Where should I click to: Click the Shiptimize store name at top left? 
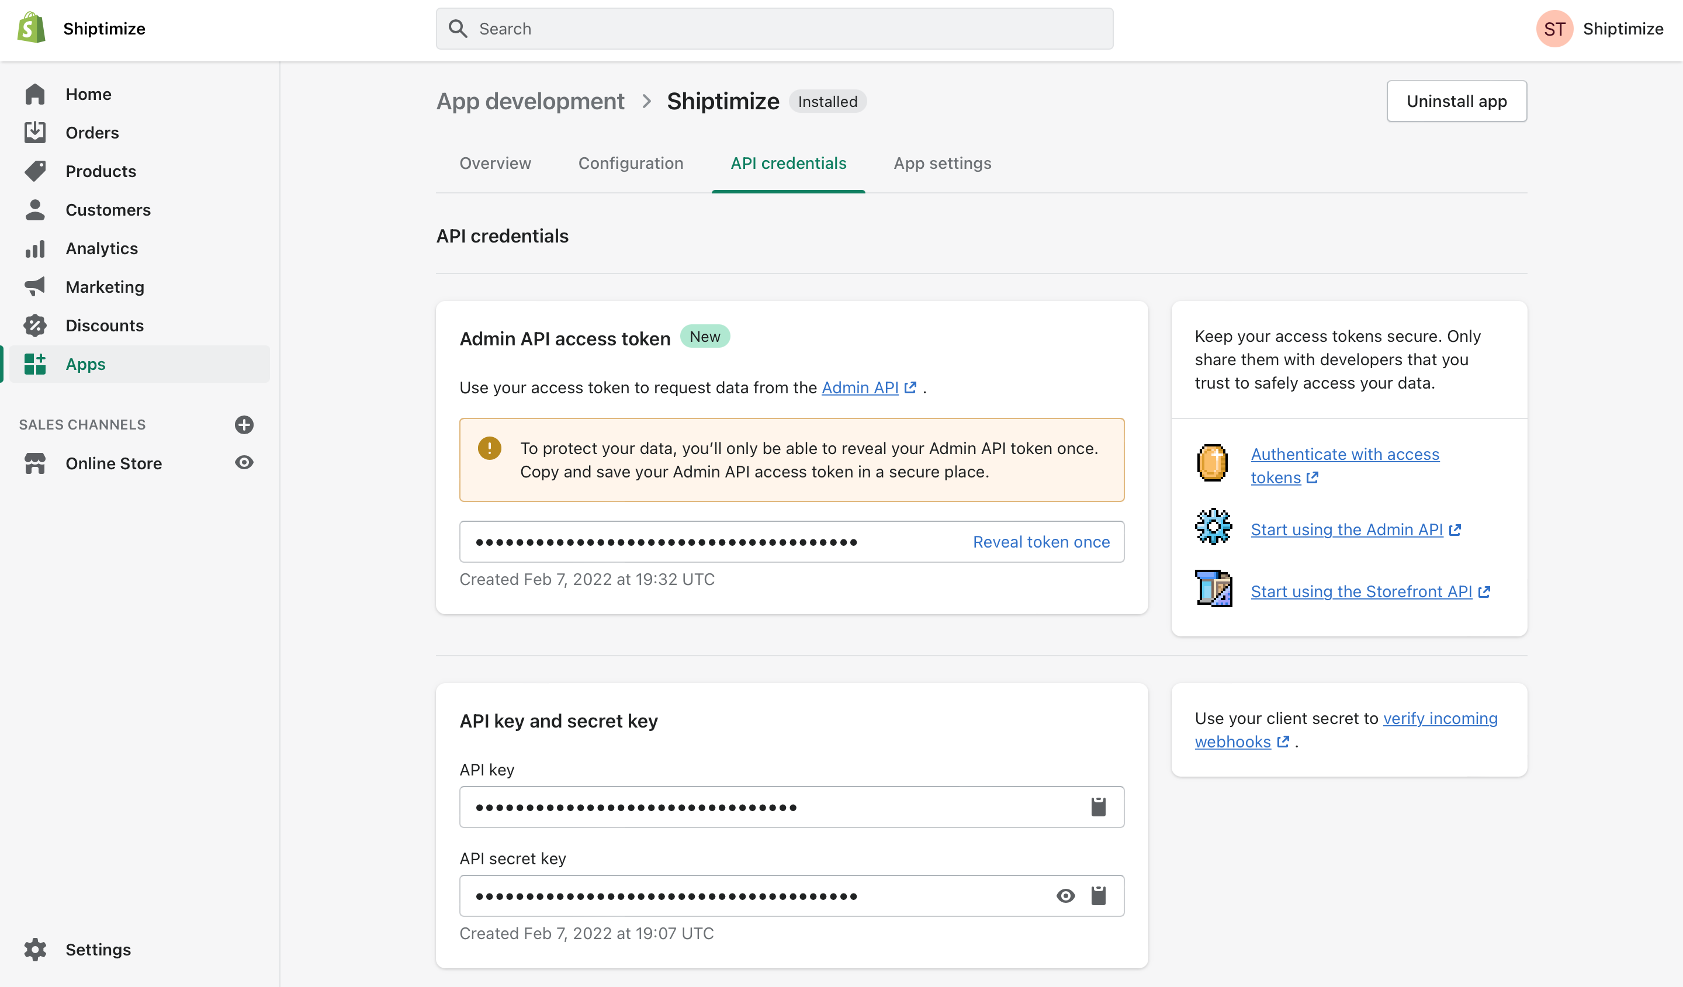(x=104, y=29)
